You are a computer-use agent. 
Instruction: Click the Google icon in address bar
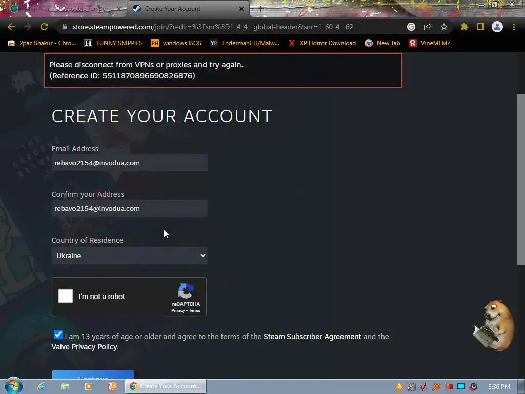pos(411,27)
